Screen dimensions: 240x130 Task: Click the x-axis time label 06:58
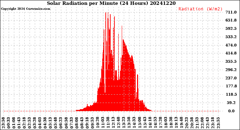66,123
